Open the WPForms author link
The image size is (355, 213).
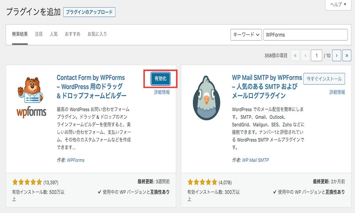(76, 160)
